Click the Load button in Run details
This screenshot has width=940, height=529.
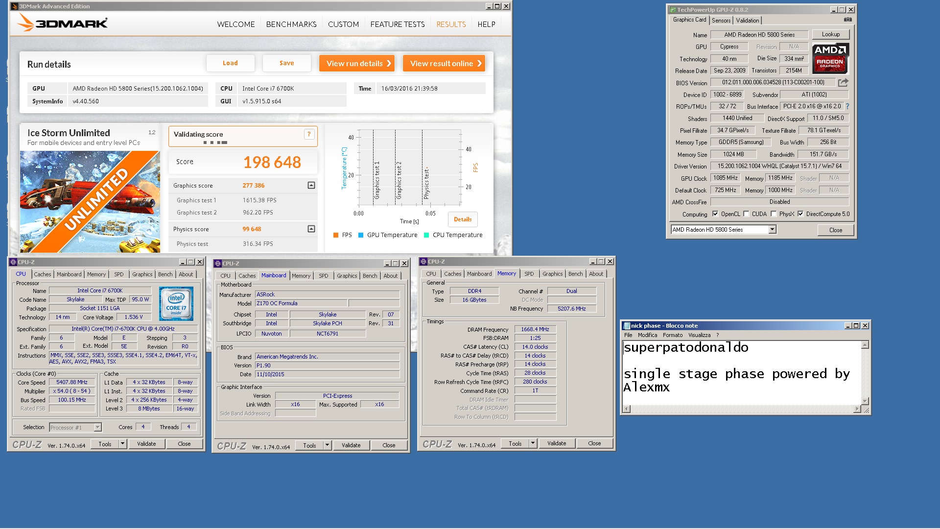pos(230,63)
